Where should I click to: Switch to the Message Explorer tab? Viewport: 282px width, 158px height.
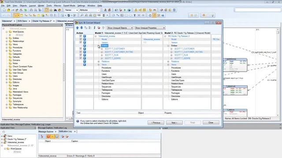(46, 132)
